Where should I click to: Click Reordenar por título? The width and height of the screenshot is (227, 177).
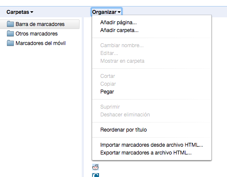pos(152,130)
